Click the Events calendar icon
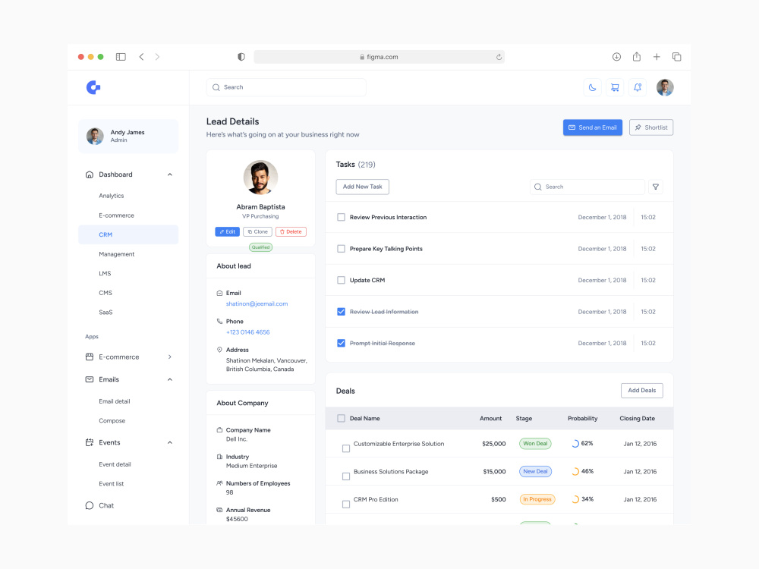This screenshot has height=569, width=759. 89,442
